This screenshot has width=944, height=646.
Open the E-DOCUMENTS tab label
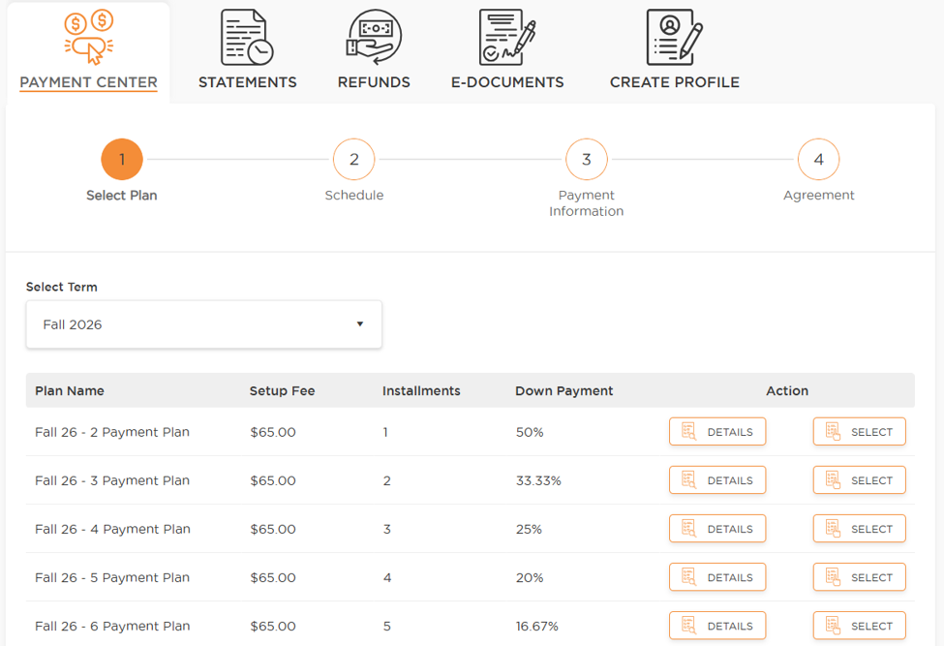click(507, 82)
